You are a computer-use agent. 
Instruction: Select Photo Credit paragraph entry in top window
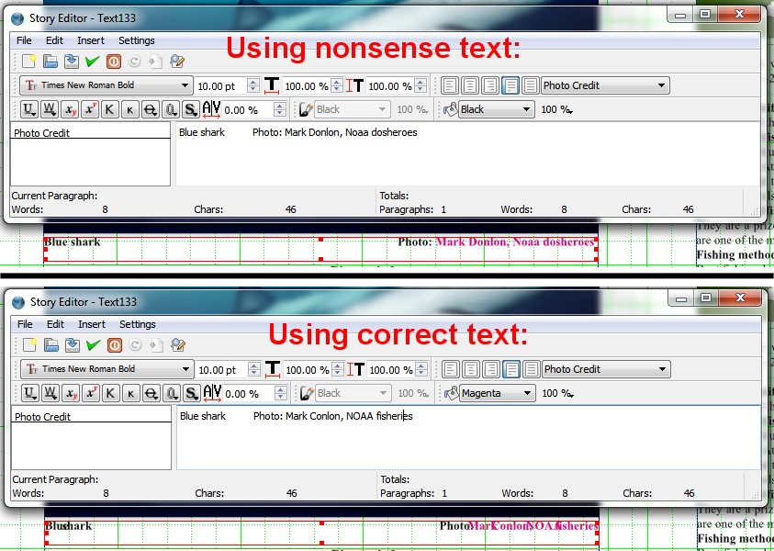(42, 133)
